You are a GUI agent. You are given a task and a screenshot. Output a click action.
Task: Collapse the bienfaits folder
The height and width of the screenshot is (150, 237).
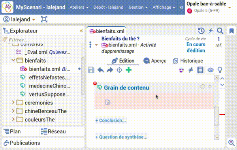click(x=13, y=60)
